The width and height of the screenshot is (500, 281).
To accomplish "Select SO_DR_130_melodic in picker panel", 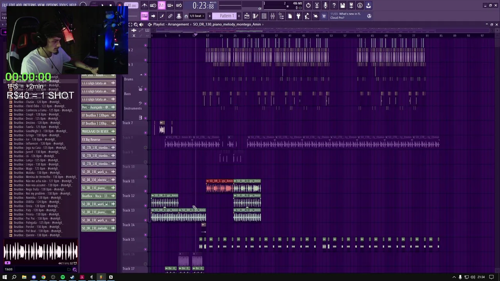I will 98,228.
